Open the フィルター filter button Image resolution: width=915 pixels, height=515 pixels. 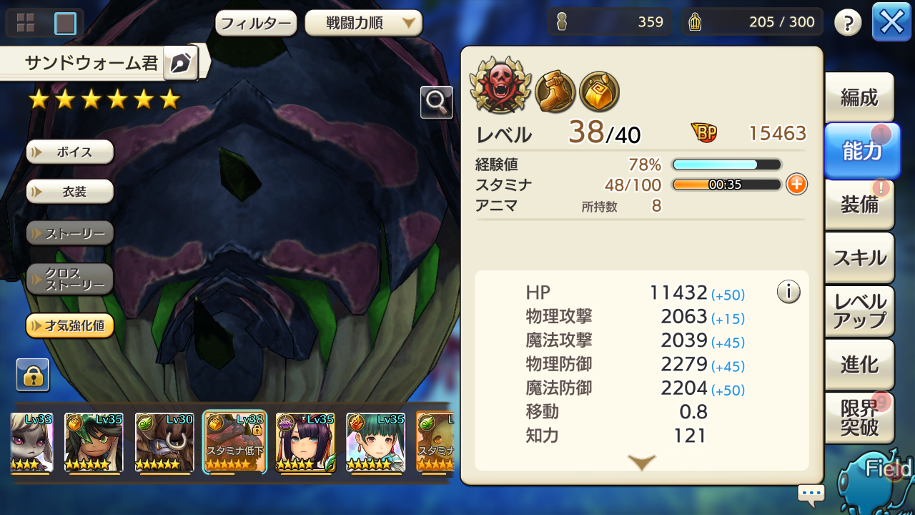click(x=256, y=23)
